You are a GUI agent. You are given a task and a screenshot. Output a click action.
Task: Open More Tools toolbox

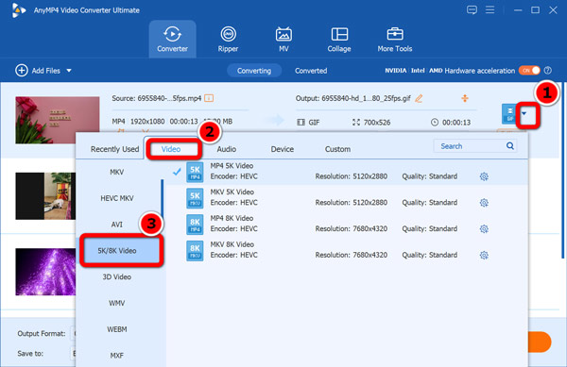click(x=395, y=39)
